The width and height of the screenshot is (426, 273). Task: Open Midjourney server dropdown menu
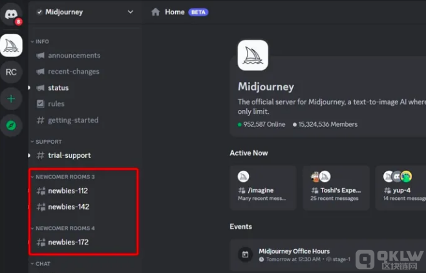[131, 12]
